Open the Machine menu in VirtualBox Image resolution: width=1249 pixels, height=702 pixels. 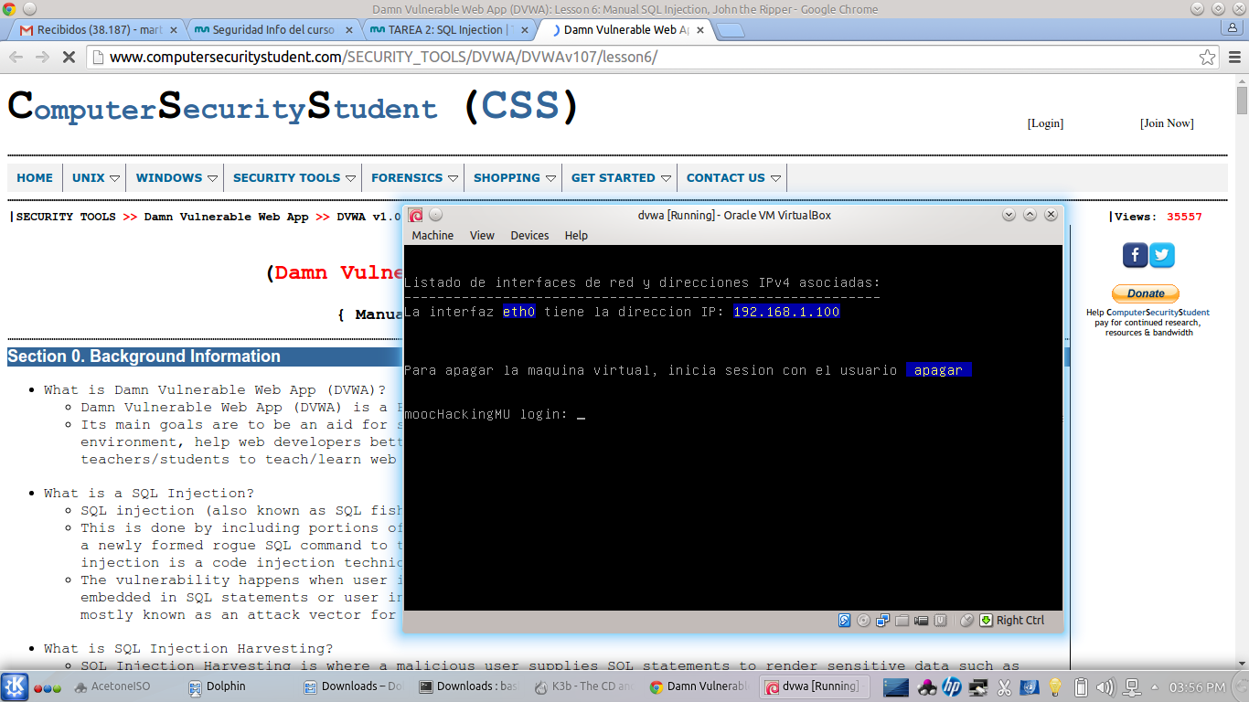click(x=432, y=236)
